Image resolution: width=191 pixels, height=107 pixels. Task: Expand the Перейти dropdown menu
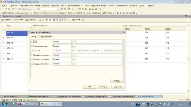(75, 20)
